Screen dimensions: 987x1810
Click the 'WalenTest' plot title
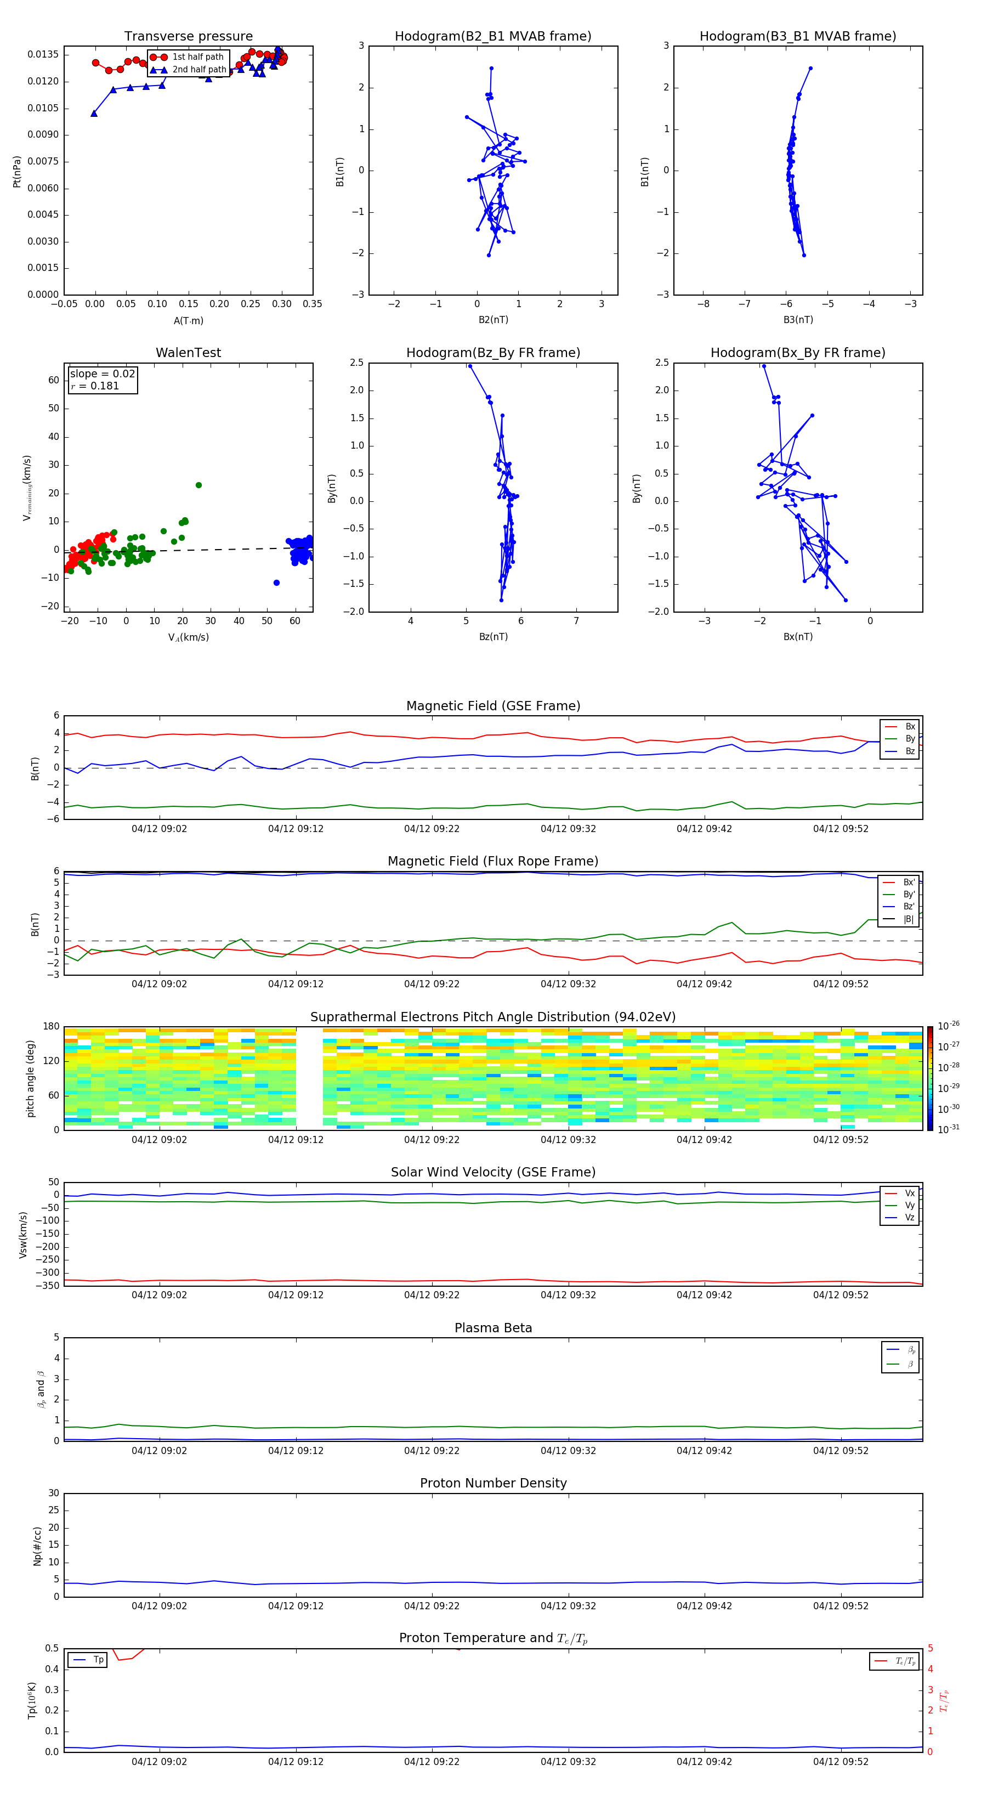coord(188,353)
